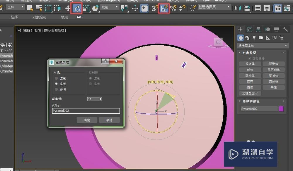Open the Render Setup teapot icon
This screenshot has height=171, width=293.
click(292, 8)
